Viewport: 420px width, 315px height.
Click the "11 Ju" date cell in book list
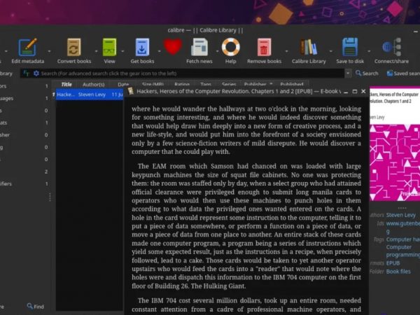click(x=117, y=94)
